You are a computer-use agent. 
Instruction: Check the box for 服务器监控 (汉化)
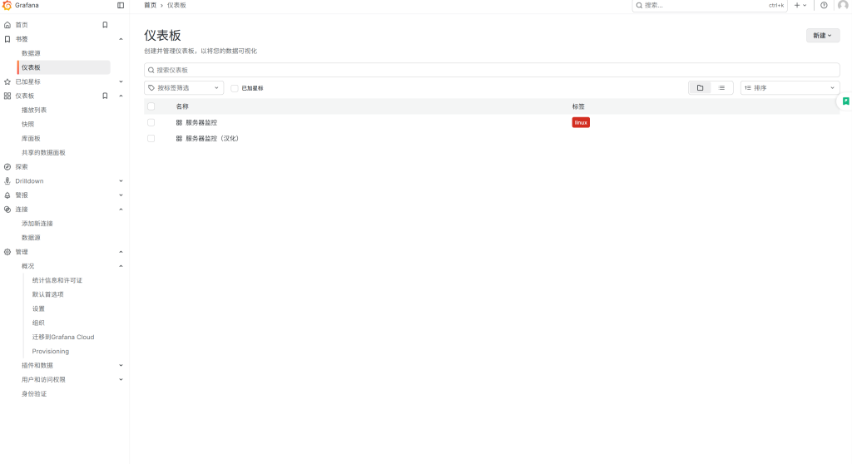151,138
